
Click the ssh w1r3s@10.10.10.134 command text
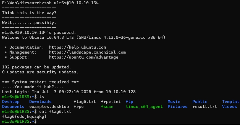click(71, 3)
